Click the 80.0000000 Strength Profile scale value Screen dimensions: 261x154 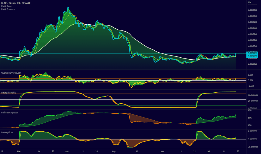click(x=253, y=95)
